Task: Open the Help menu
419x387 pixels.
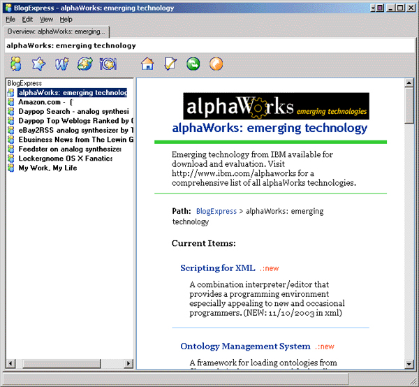Action: 66,20
